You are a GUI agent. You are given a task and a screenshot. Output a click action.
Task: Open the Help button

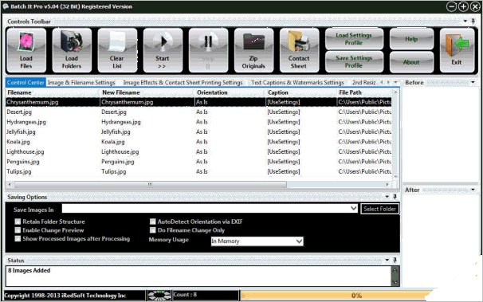coord(411,39)
